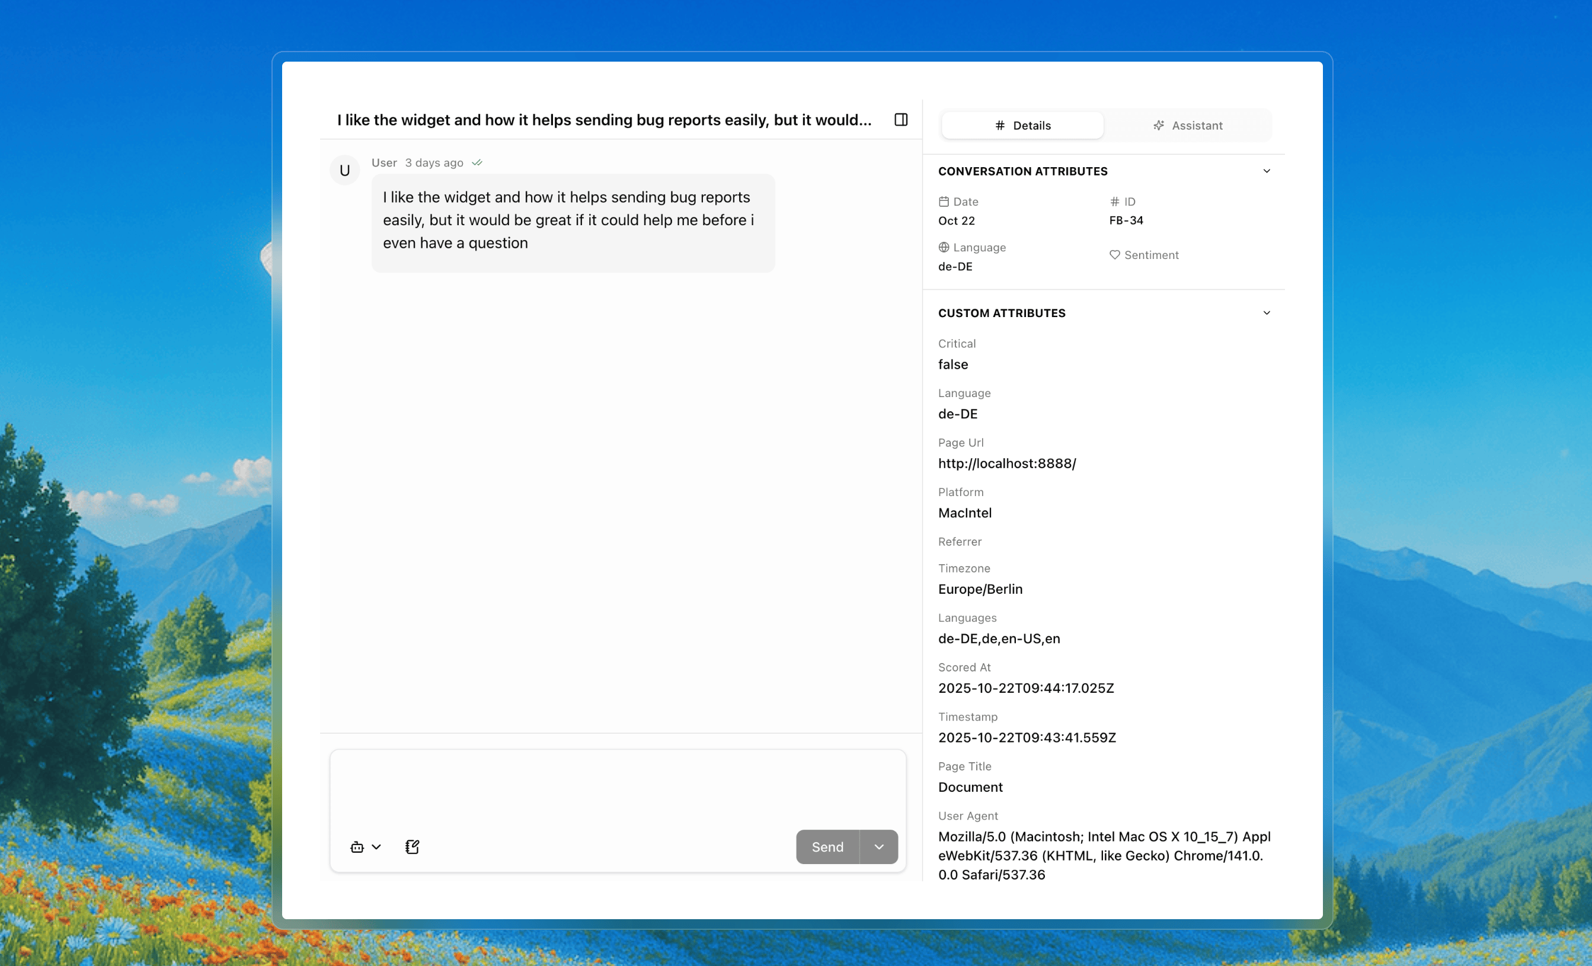Click the sparkle icon on Assistant tab
1592x966 pixels.
pyautogui.click(x=1160, y=126)
